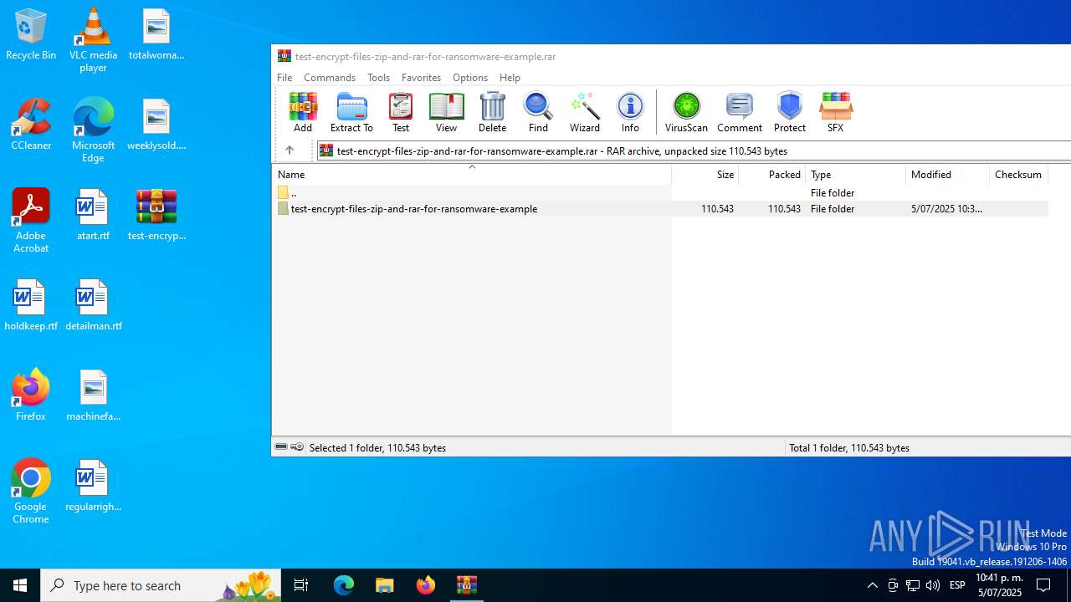The height and width of the screenshot is (602, 1071).
Task: Show hidden system tray icons
Action: click(873, 585)
